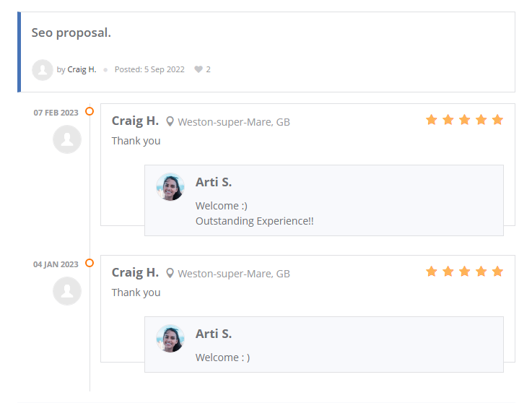Click the Seo proposal title
This screenshot has height=403, width=532.
[x=71, y=33]
